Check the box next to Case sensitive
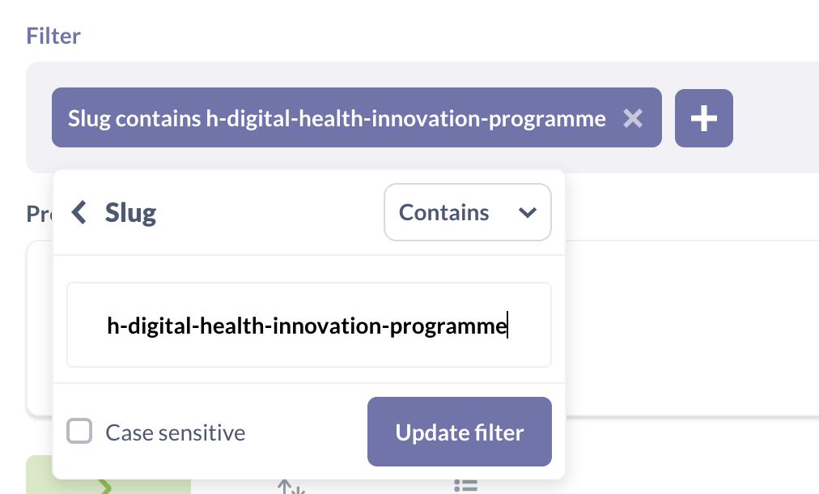The width and height of the screenshot is (819, 494). [79, 432]
